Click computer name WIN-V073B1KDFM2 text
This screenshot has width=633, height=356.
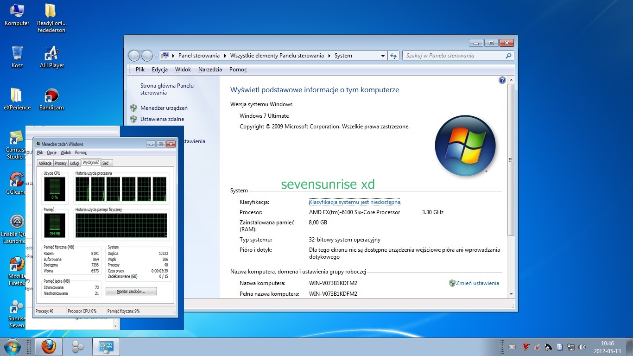tap(333, 283)
